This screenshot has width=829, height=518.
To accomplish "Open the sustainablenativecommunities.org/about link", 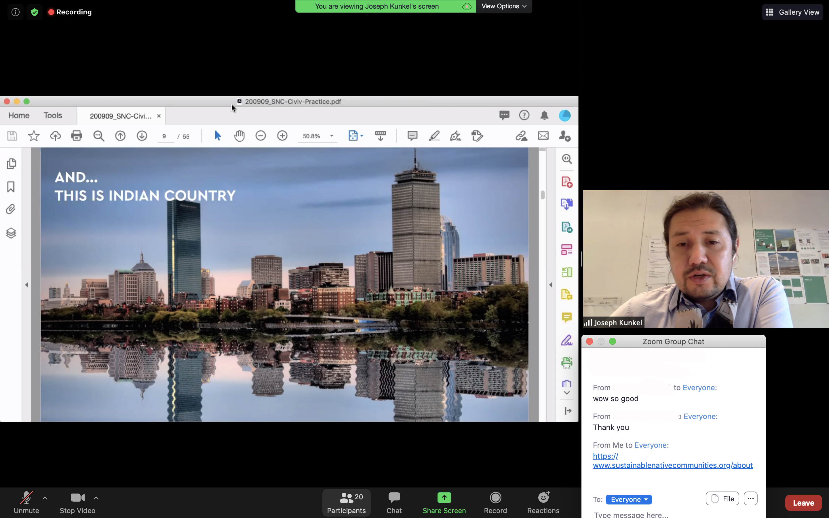I will (673, 461).
